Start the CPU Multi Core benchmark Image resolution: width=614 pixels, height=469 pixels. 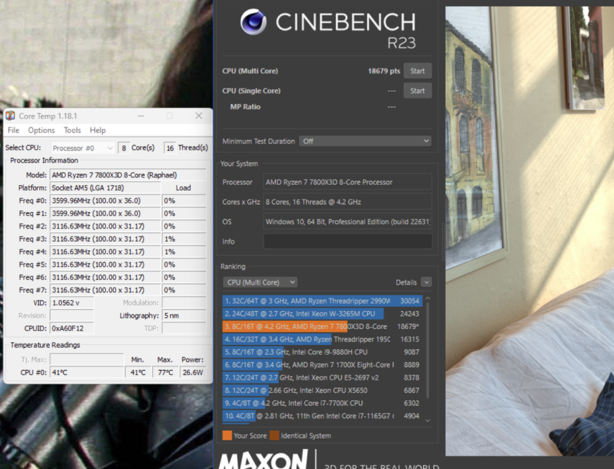(x=417, y=71)
